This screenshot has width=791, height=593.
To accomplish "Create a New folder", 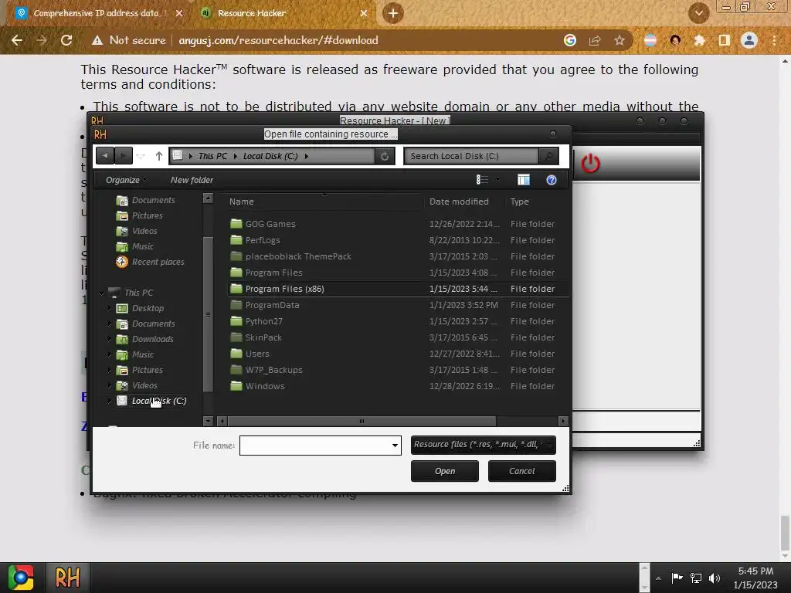I will 192,180.
